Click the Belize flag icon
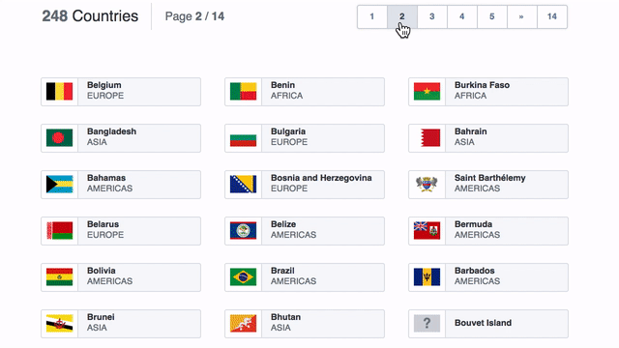The image size is (619, 348). pos(243,230)
